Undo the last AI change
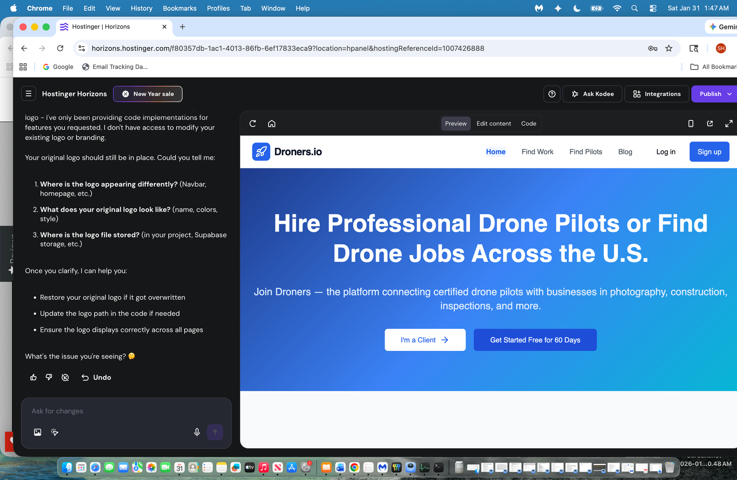The image size is (737, 480). point(97,377)
